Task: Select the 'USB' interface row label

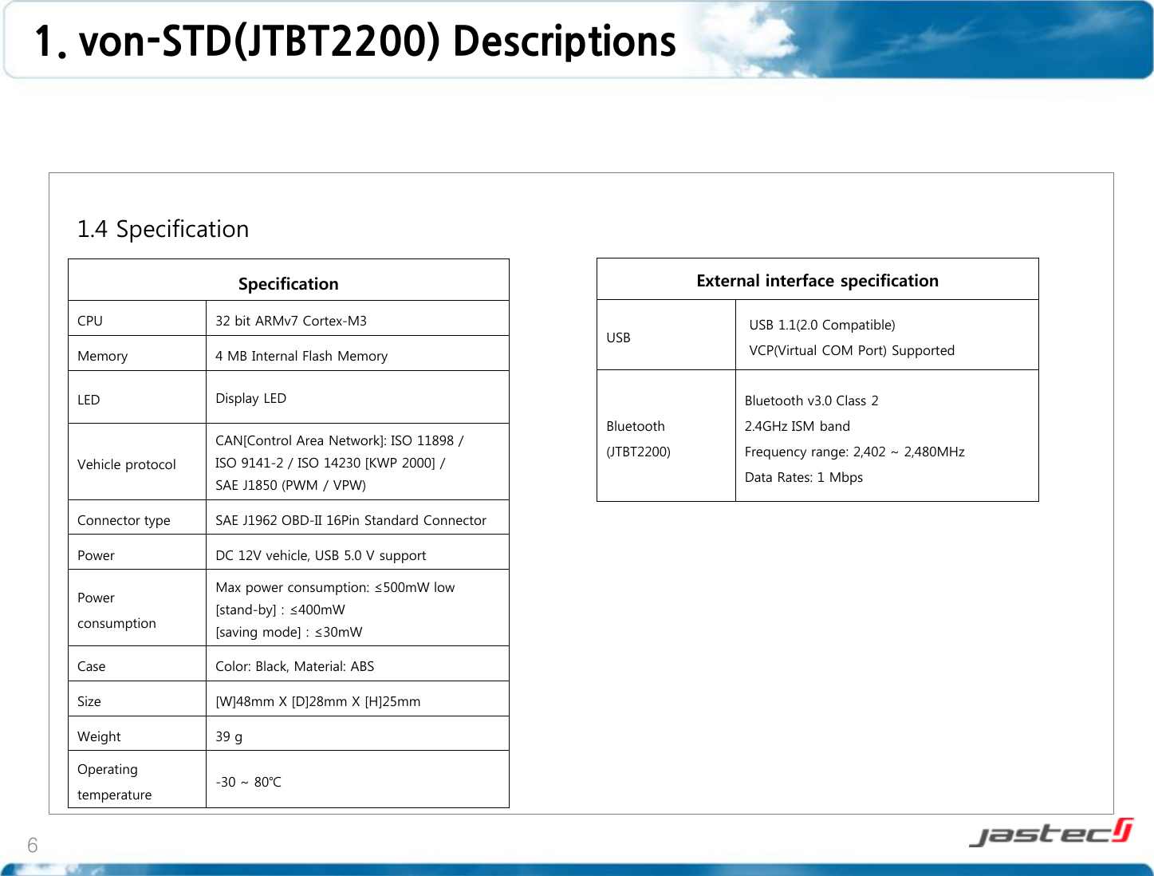Action: [618, 337]
